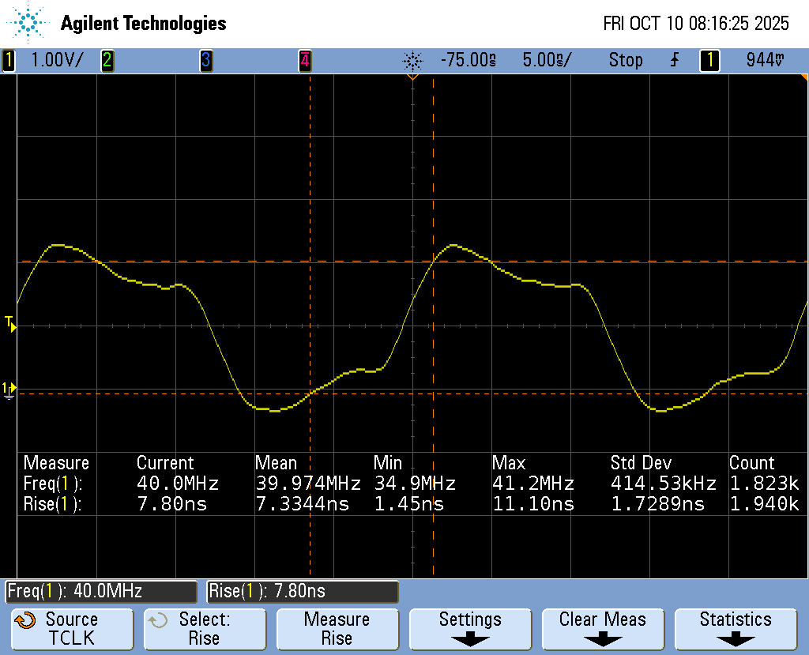Click the trigger level T marker on left edge
This screenshot has width=809, height=655.
point(9,323)
